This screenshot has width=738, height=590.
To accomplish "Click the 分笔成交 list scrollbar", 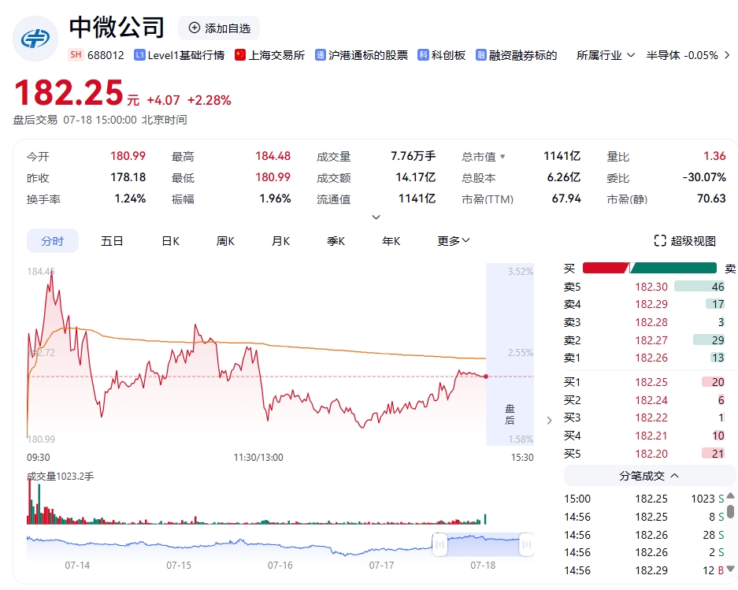I will coord(730,510).
